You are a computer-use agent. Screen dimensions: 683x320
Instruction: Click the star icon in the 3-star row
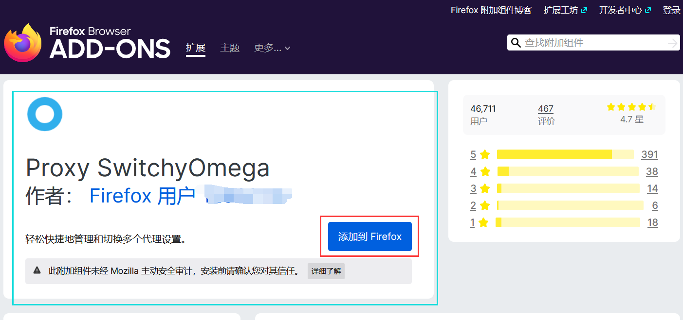485,188
